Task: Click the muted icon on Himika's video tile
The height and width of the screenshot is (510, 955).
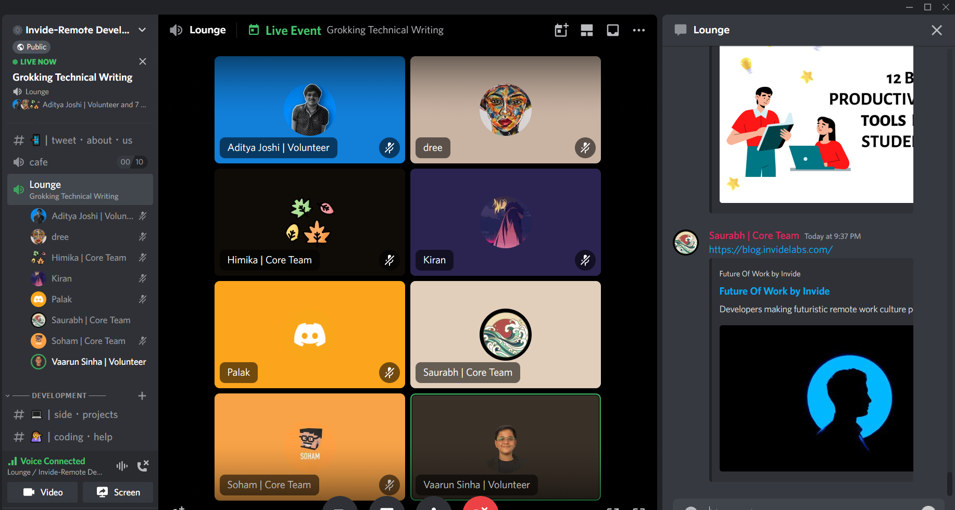Action: pos(389,260)
